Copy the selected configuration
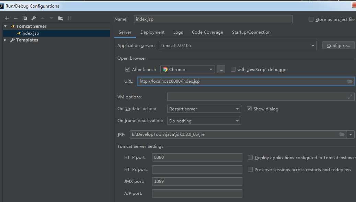This screenshot has width=356, height=202. (x=25, y=18)
